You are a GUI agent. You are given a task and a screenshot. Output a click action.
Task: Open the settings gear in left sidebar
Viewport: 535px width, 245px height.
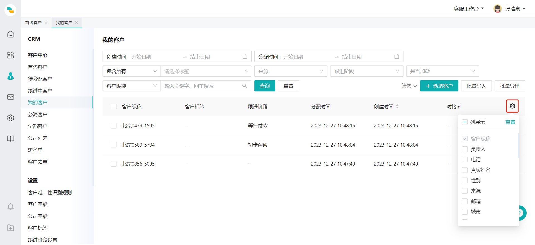[11, 118]
